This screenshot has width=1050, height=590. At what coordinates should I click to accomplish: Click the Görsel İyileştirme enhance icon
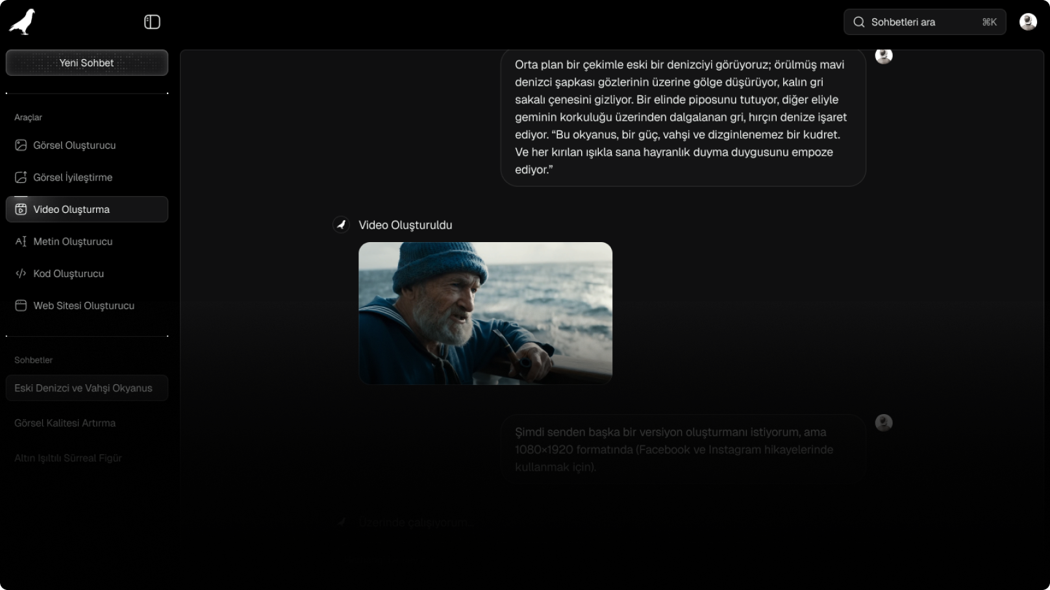[21, 177]
